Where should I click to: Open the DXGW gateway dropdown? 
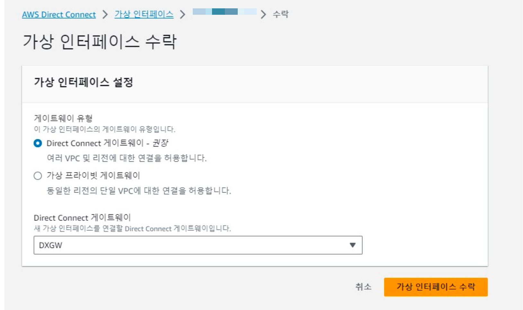click(198, 245)
